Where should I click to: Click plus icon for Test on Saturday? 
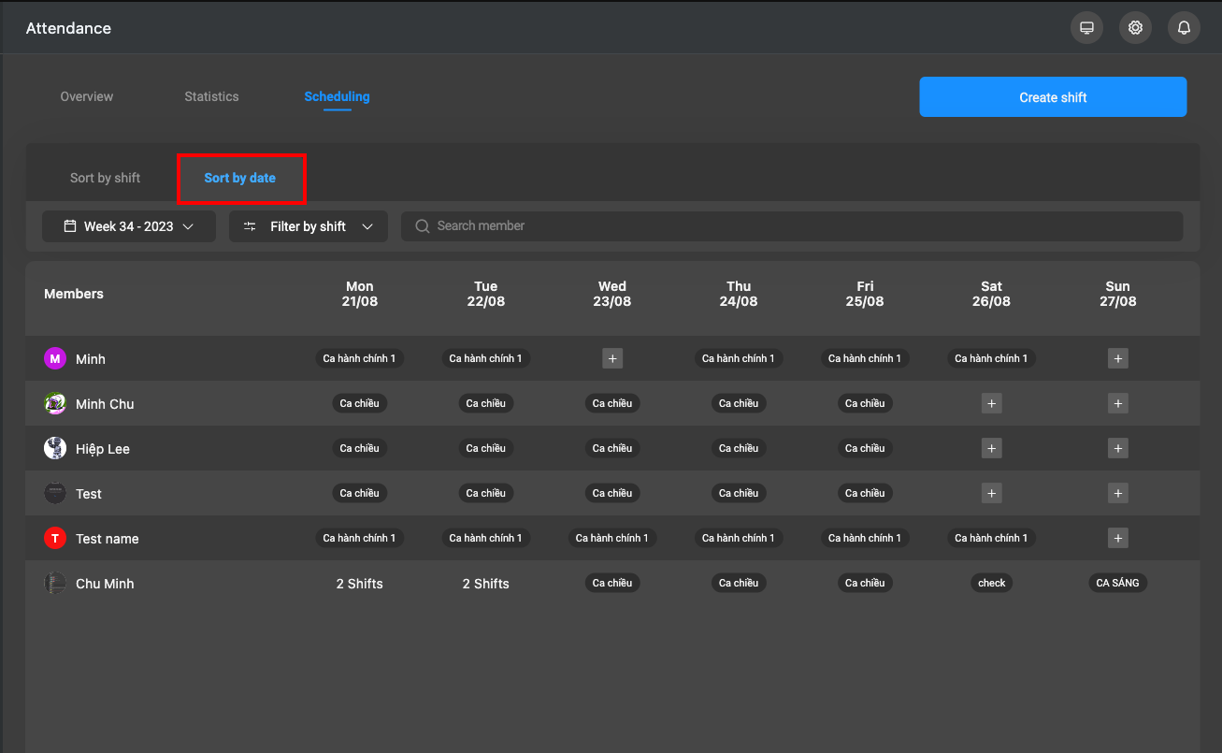[992, 493]
